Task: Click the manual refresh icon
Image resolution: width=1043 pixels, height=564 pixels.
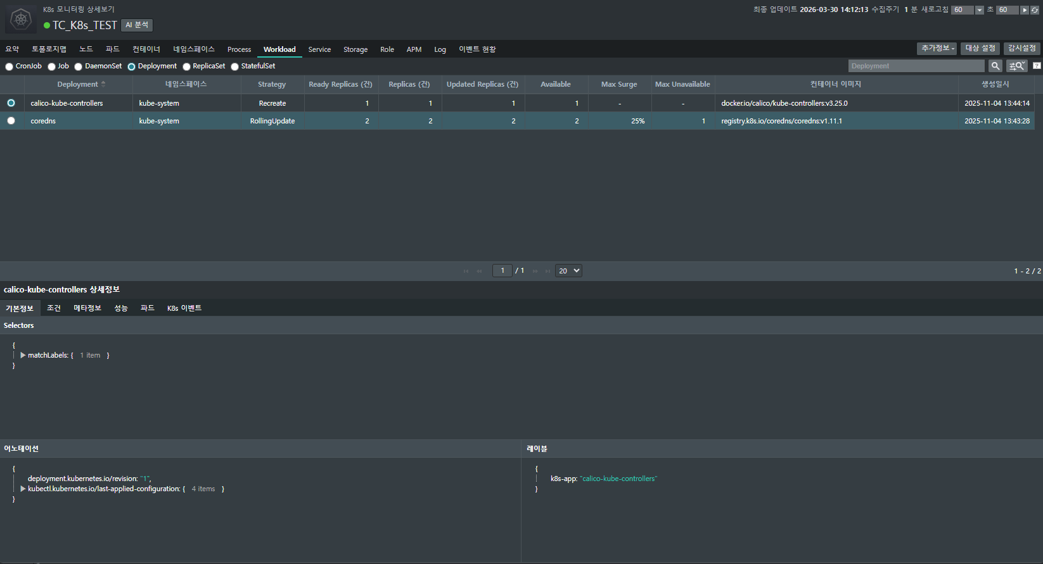Action: tap(1035, 10)
